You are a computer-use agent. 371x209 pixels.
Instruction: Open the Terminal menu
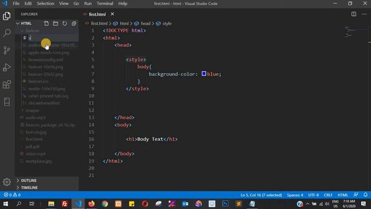(x=105, y=3)
